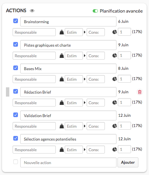Click the Ajouter button
Image resolution: width=149 pixels, height=175 pixels.
click(128, 162)
